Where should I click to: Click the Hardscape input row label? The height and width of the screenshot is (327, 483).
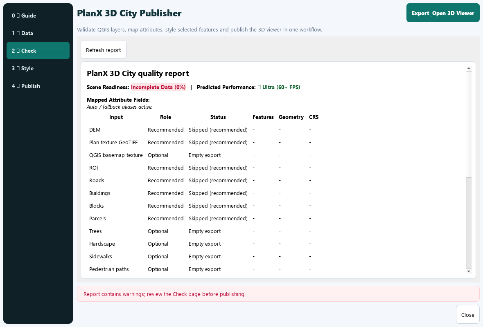pos(102,244)
